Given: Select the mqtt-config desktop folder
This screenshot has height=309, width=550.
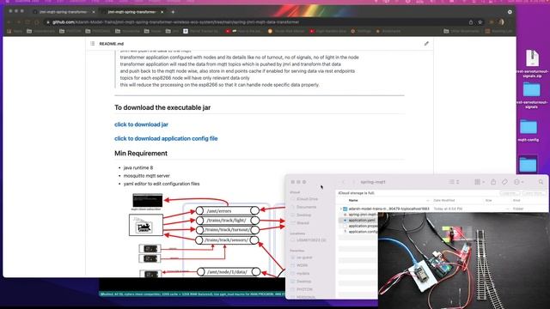Looking at the screenshot, I should [x=529, y=130].
